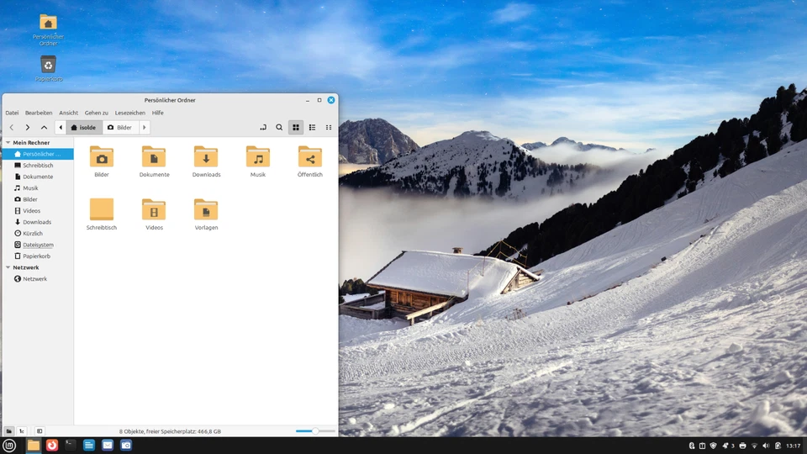Launch the terminal from the taskbar
The height and width of the screenshot is (454, 807).
(x=71, y=446)
